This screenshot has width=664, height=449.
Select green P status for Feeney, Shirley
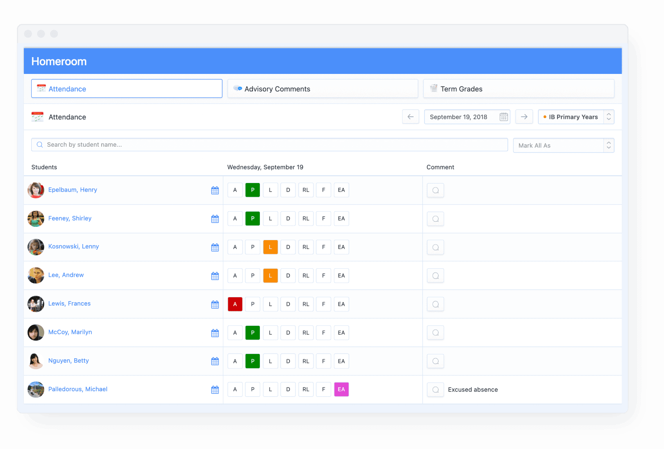[x=253, y=219]
